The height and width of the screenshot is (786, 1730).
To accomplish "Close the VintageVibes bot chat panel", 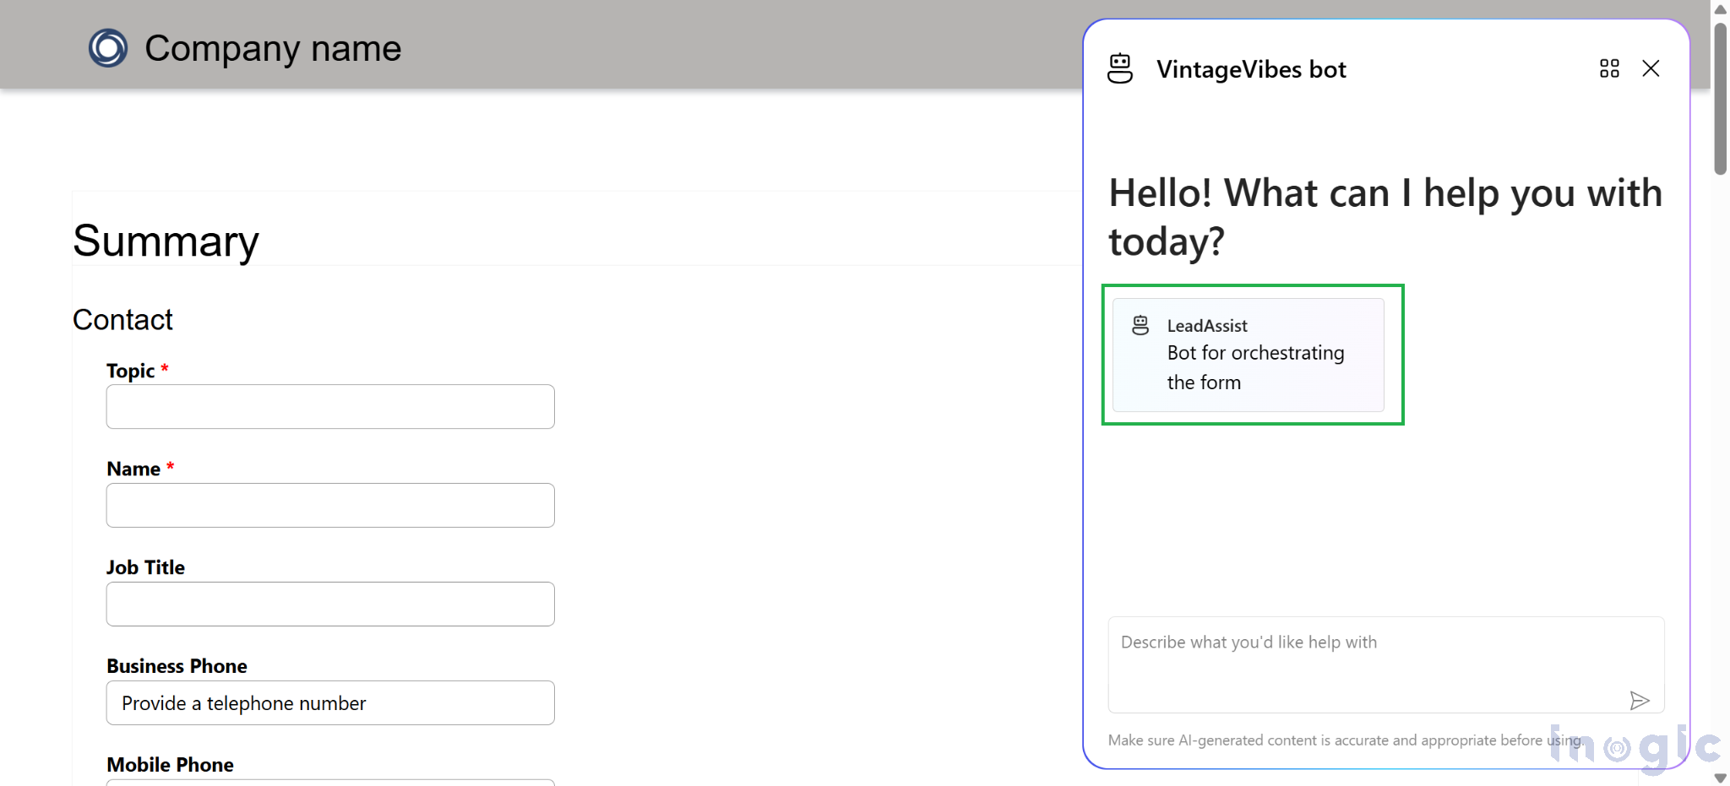I will coord(1651,68).
